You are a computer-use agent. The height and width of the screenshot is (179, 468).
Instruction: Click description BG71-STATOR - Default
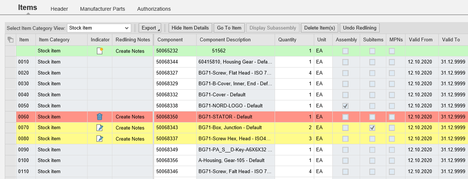pyautogui.click(x=225, y=117)
